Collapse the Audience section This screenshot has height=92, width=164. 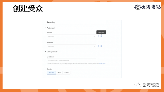(x=46, y=28)
